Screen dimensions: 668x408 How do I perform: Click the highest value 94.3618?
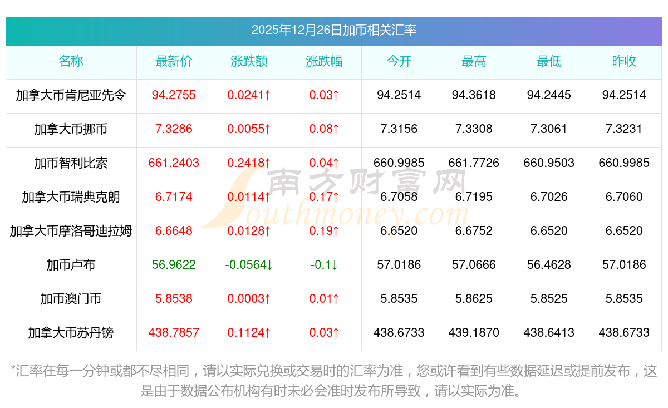click(x=474, y=95)
